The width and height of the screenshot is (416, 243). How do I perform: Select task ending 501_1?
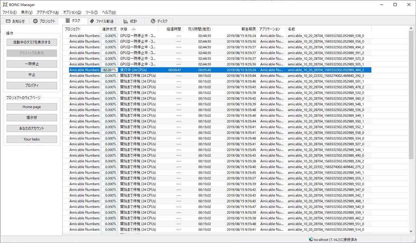point(217,81)
